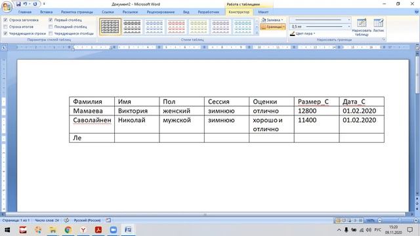Expand the table styles gallery More arrow
The width and height of the screenshot is (420, 236).
(x=257, y=33)
